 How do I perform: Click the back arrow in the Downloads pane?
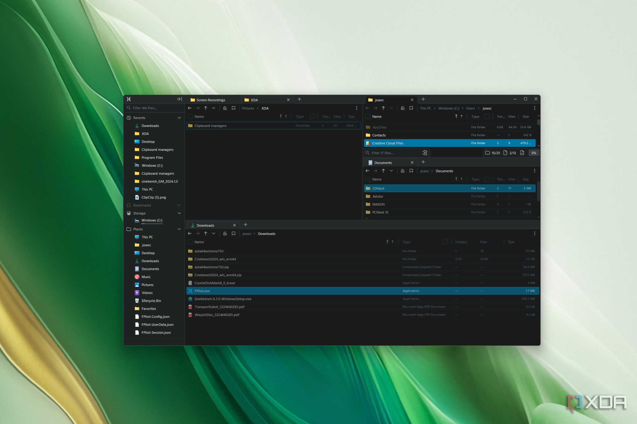tap(190, 233)
